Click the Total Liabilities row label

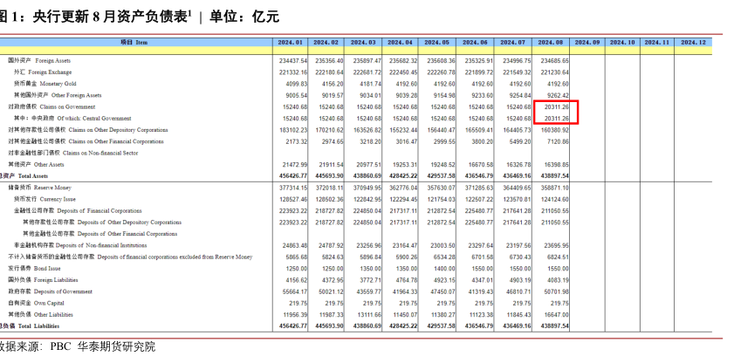click(x=30, y=325)
